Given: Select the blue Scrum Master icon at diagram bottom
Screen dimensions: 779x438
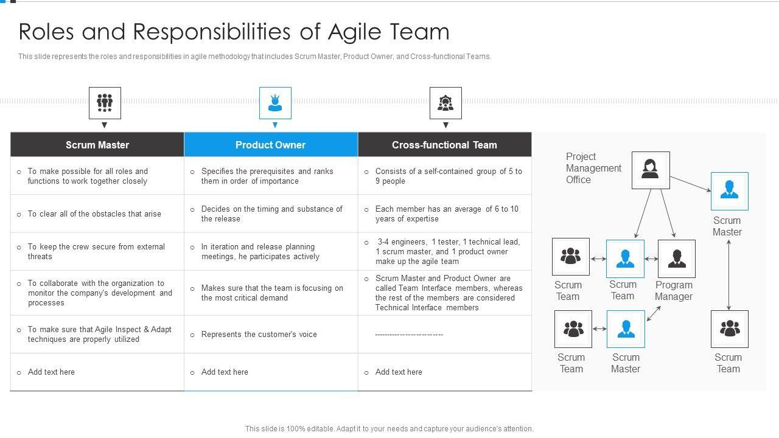Looking at the screenshot, I should click(x=626, y=329).
